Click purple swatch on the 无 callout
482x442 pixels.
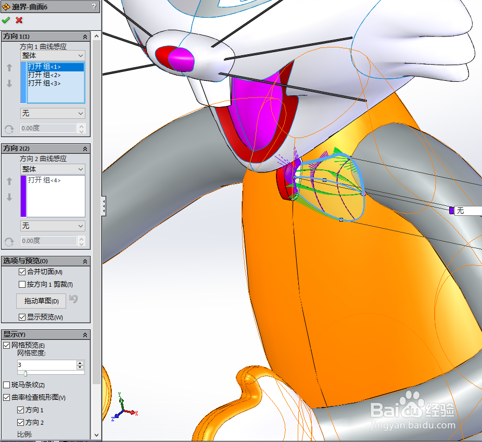tap(451, 211)
